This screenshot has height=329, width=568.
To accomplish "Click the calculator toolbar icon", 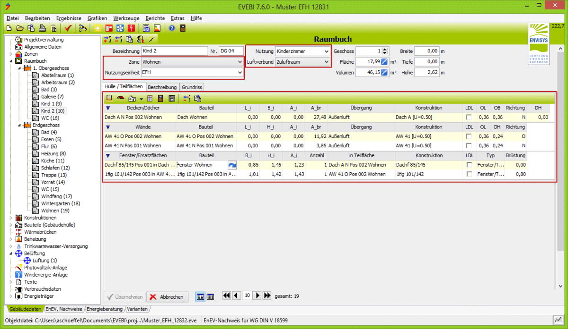I will 146,28.
